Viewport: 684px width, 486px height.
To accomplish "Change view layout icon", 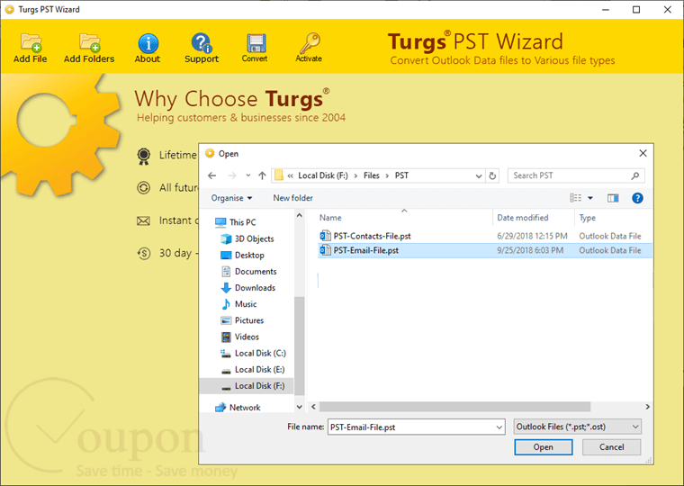I will tap(575, 198).
